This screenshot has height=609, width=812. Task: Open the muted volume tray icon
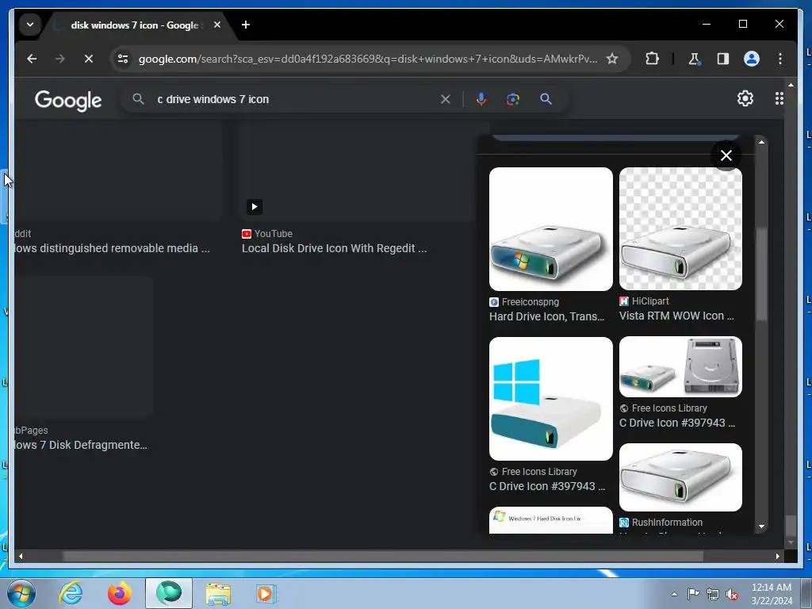pyautogui.click(x=732, y=594)
